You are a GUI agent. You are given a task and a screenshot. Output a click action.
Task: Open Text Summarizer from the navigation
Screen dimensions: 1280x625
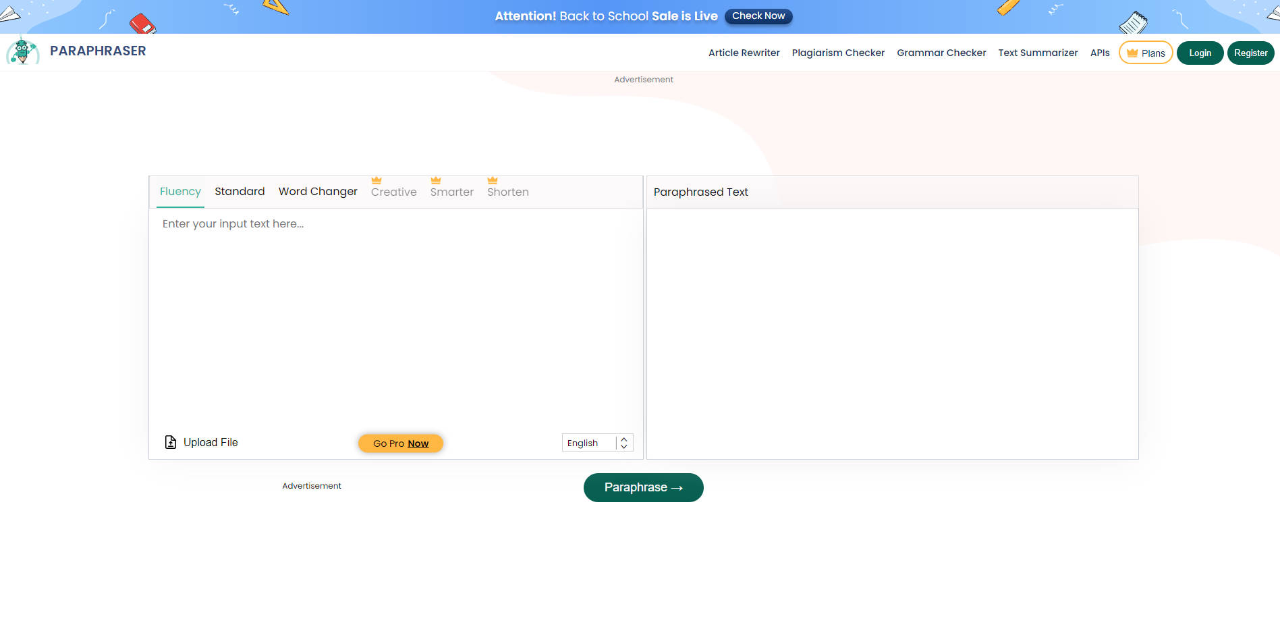(1038, 53)
